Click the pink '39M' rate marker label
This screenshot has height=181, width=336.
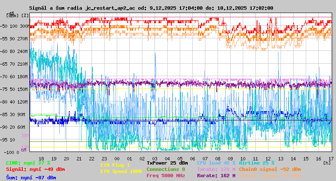pos(25,136)
